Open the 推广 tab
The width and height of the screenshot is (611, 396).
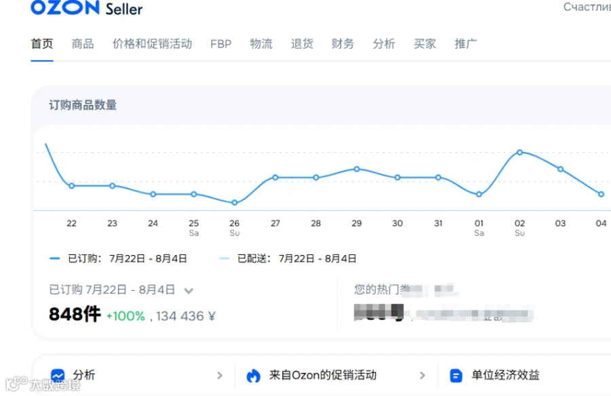(465, 43)
